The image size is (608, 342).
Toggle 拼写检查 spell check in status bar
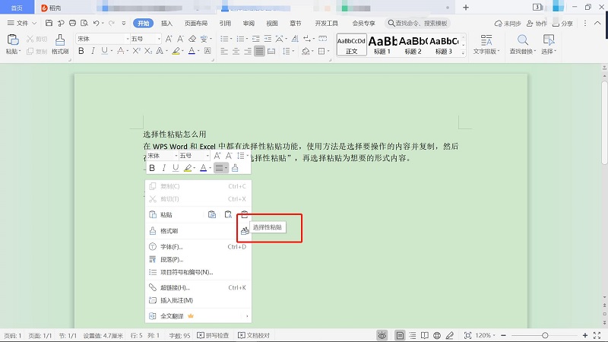[214, 335]
